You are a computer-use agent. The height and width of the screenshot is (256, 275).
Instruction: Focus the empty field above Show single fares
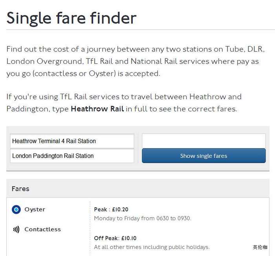(203, 141)
